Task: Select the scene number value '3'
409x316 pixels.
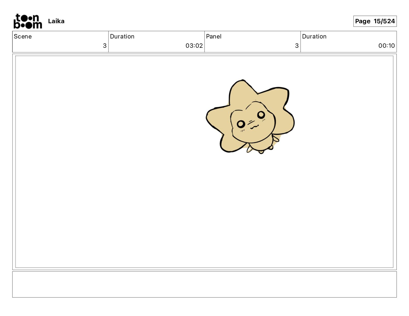Action: pyautogui.click(x=105, y=46)
